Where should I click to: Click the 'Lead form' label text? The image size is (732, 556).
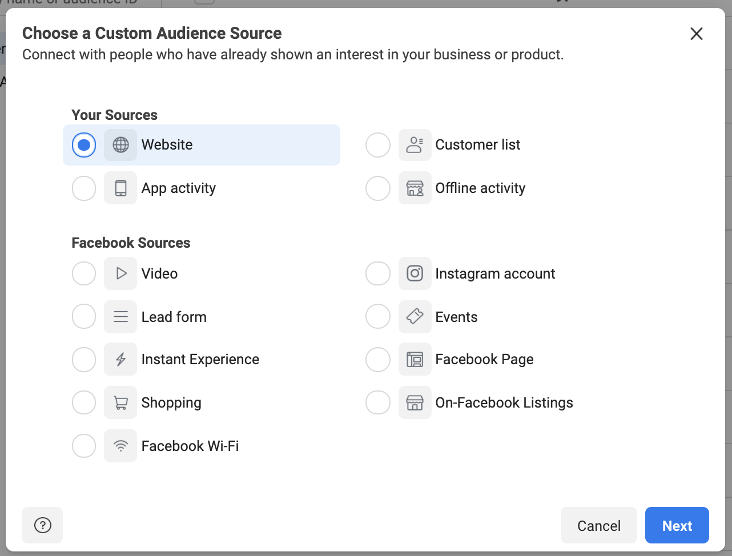(174, 317)
